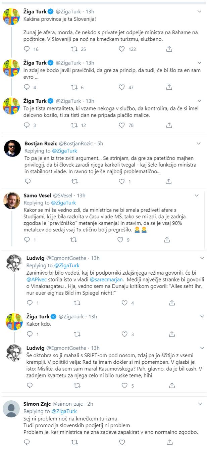Like the tweet with 47 likes
The height and width of the screenshot is (450, 208).
pos(122,87)
